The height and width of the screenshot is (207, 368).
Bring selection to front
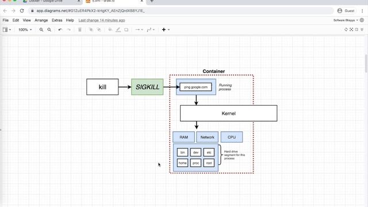click(x=91, y=30)
